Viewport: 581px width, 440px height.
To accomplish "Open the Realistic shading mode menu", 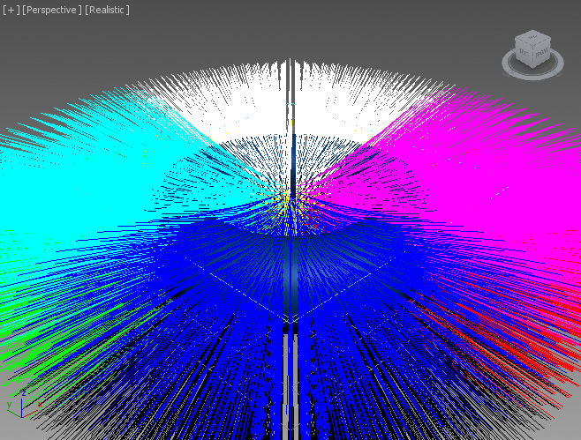I will point(107,10).
